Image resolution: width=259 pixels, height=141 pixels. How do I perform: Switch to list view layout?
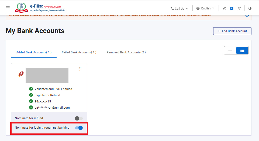(230, 51)
